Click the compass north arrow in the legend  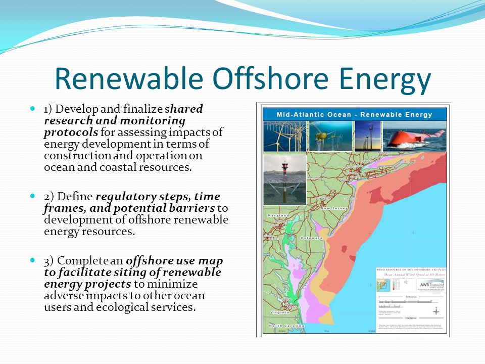click(x=436, y=311)
